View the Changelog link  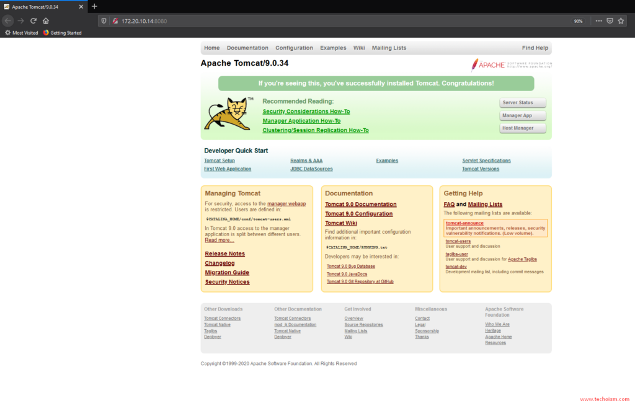point(220,263)
